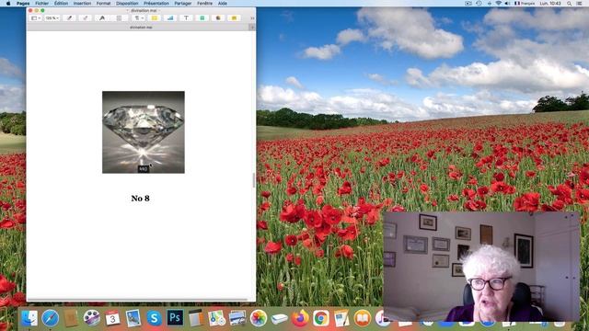This screenshot has height=331, width=589.
Task: Open the Présentation menu
Action: [x=156, y=3]
